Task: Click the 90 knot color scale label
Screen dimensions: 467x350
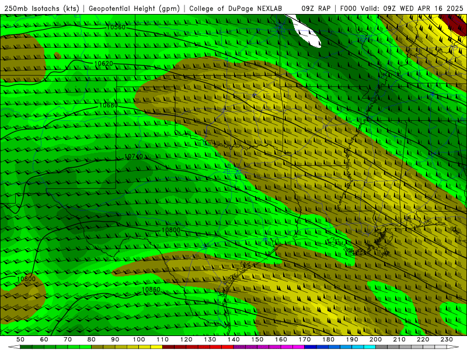Action: (115, 339)
